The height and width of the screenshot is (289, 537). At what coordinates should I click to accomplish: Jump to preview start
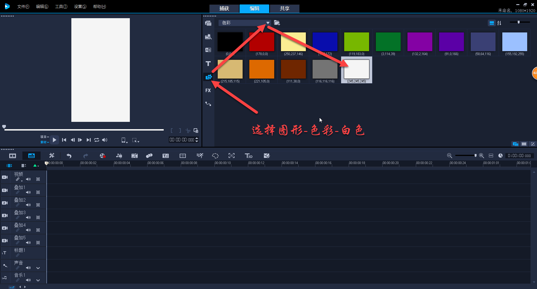click(x=64, y=140)
